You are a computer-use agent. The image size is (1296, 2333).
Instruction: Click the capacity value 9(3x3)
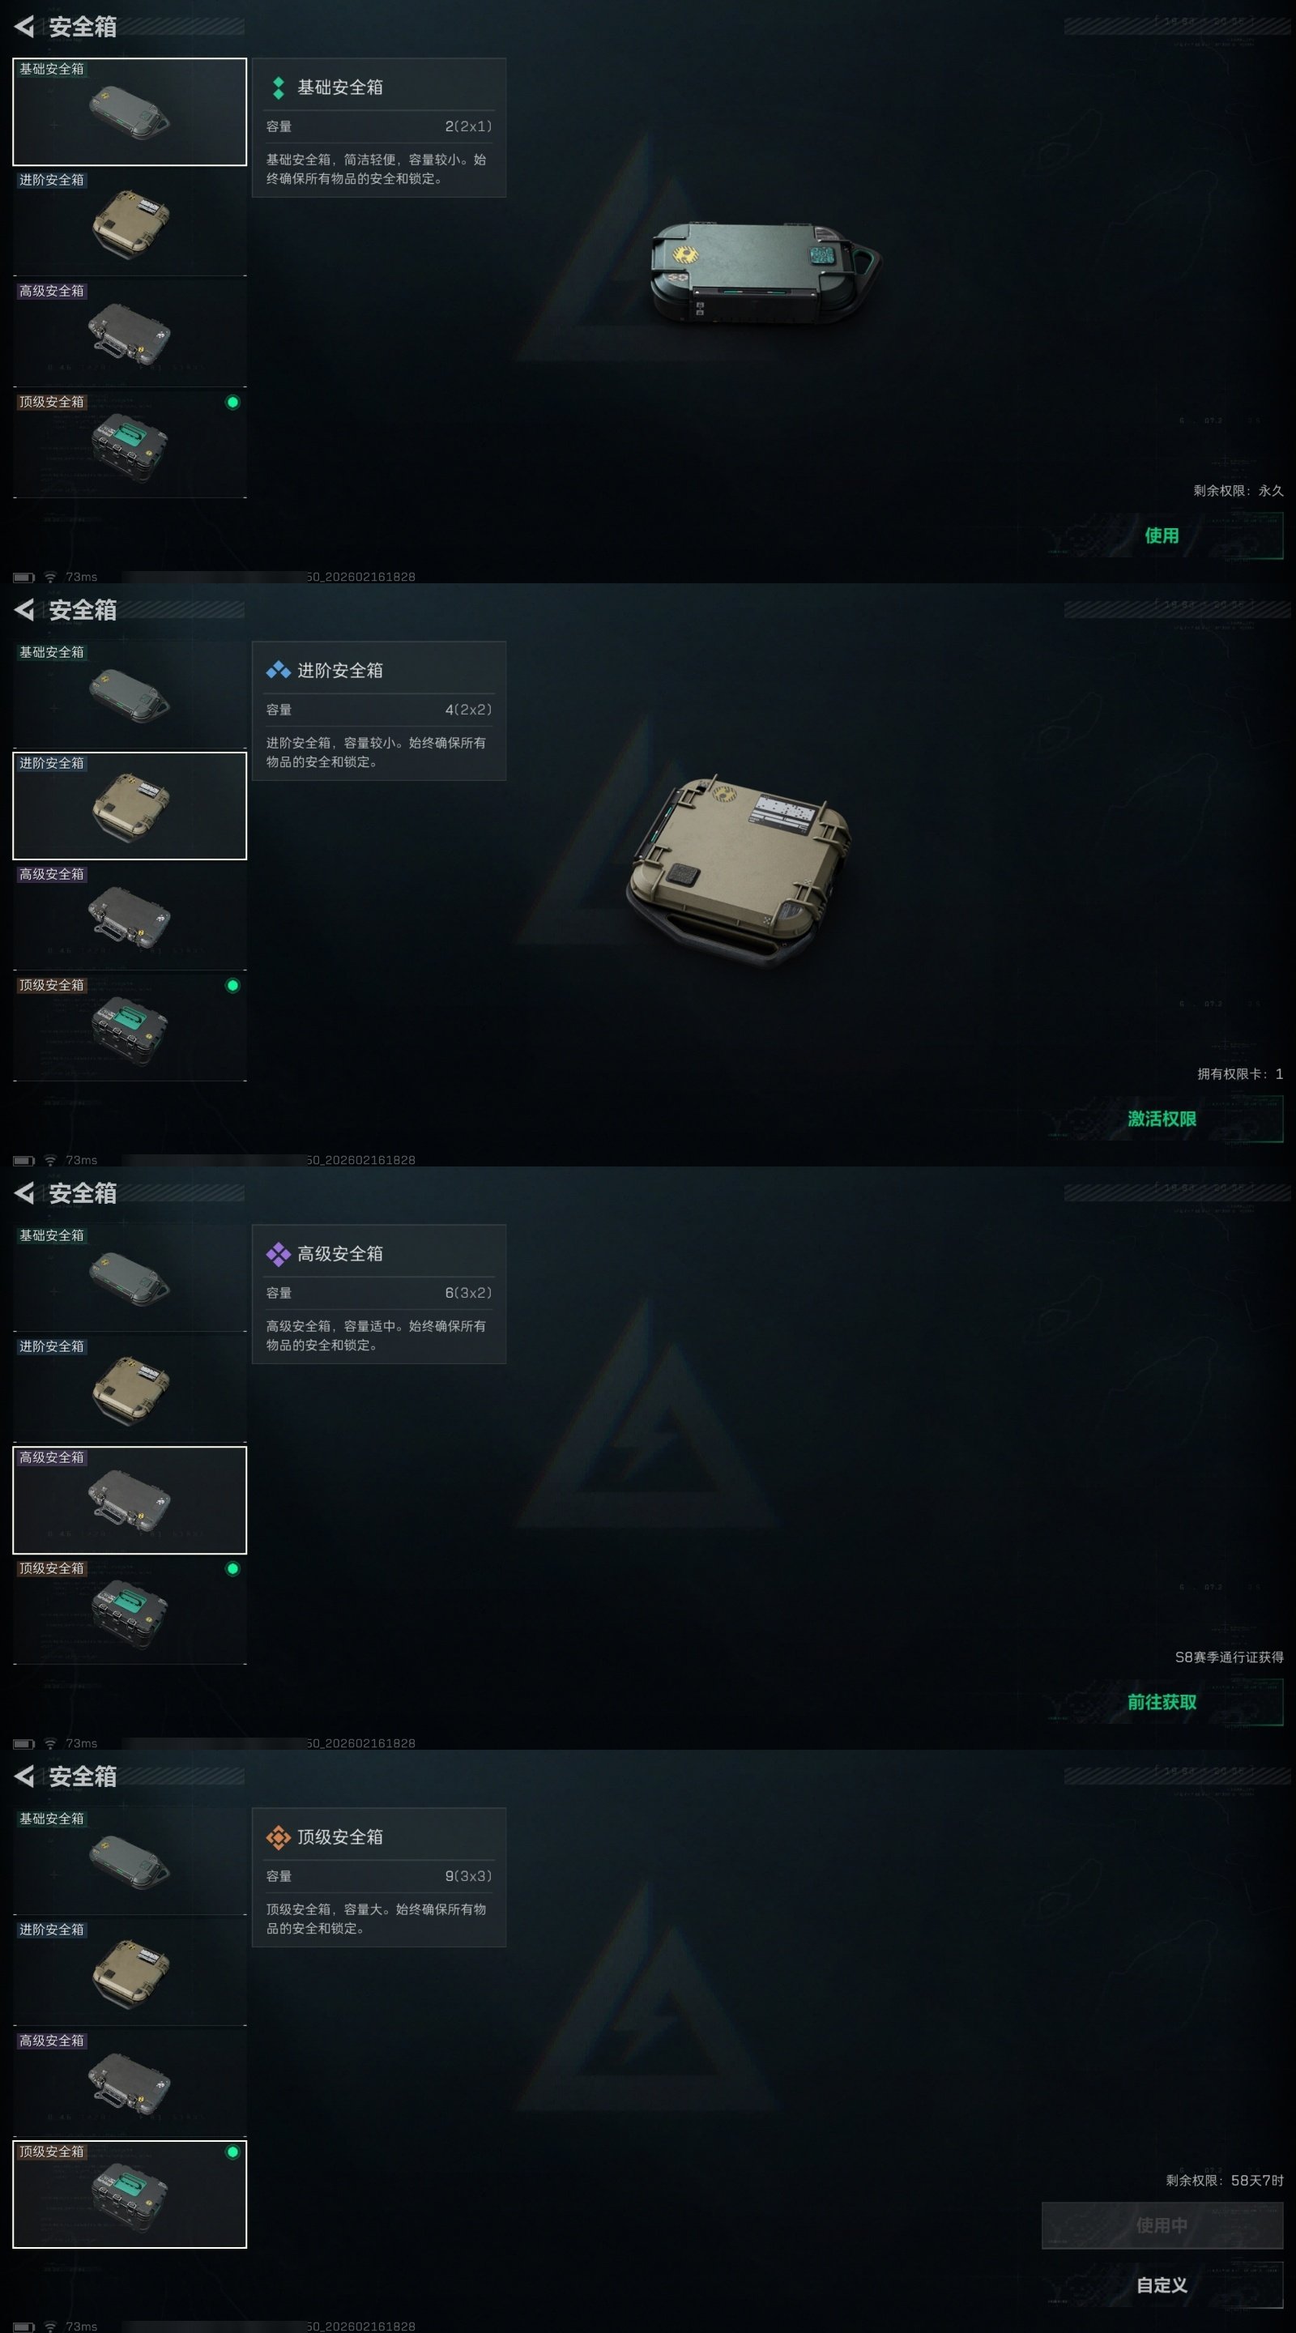point(468,1875)
